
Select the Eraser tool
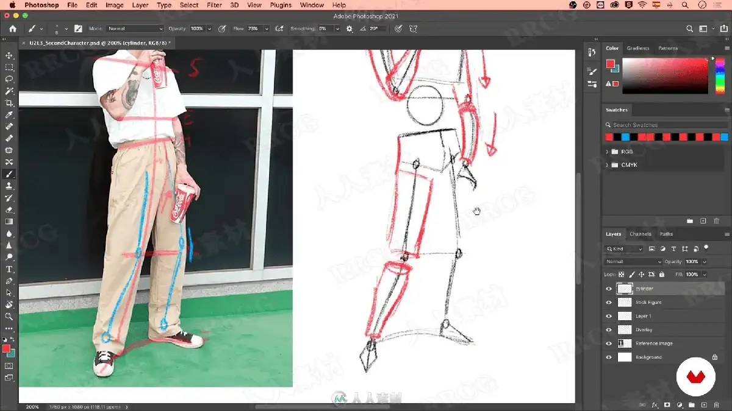pyautogui.click(x=9, y=209)
